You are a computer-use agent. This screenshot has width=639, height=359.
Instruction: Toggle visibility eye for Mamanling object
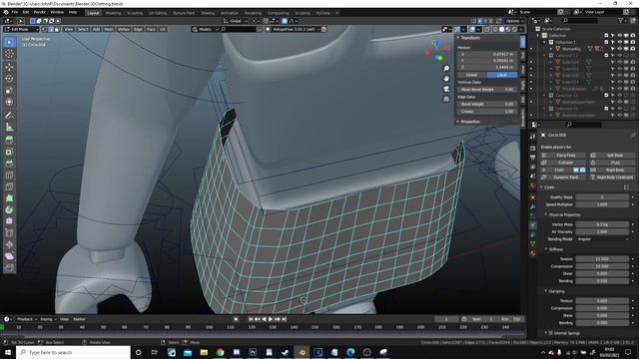[619, 49]
